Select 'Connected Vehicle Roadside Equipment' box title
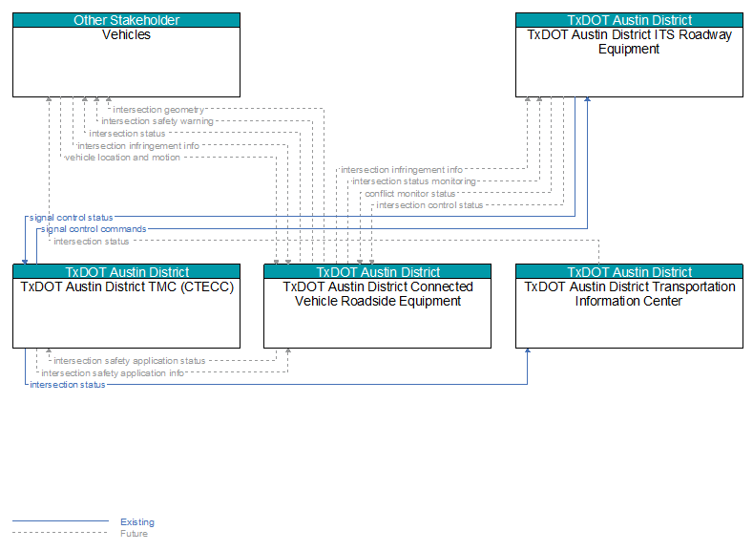The image size is (753, 551). 378,294
